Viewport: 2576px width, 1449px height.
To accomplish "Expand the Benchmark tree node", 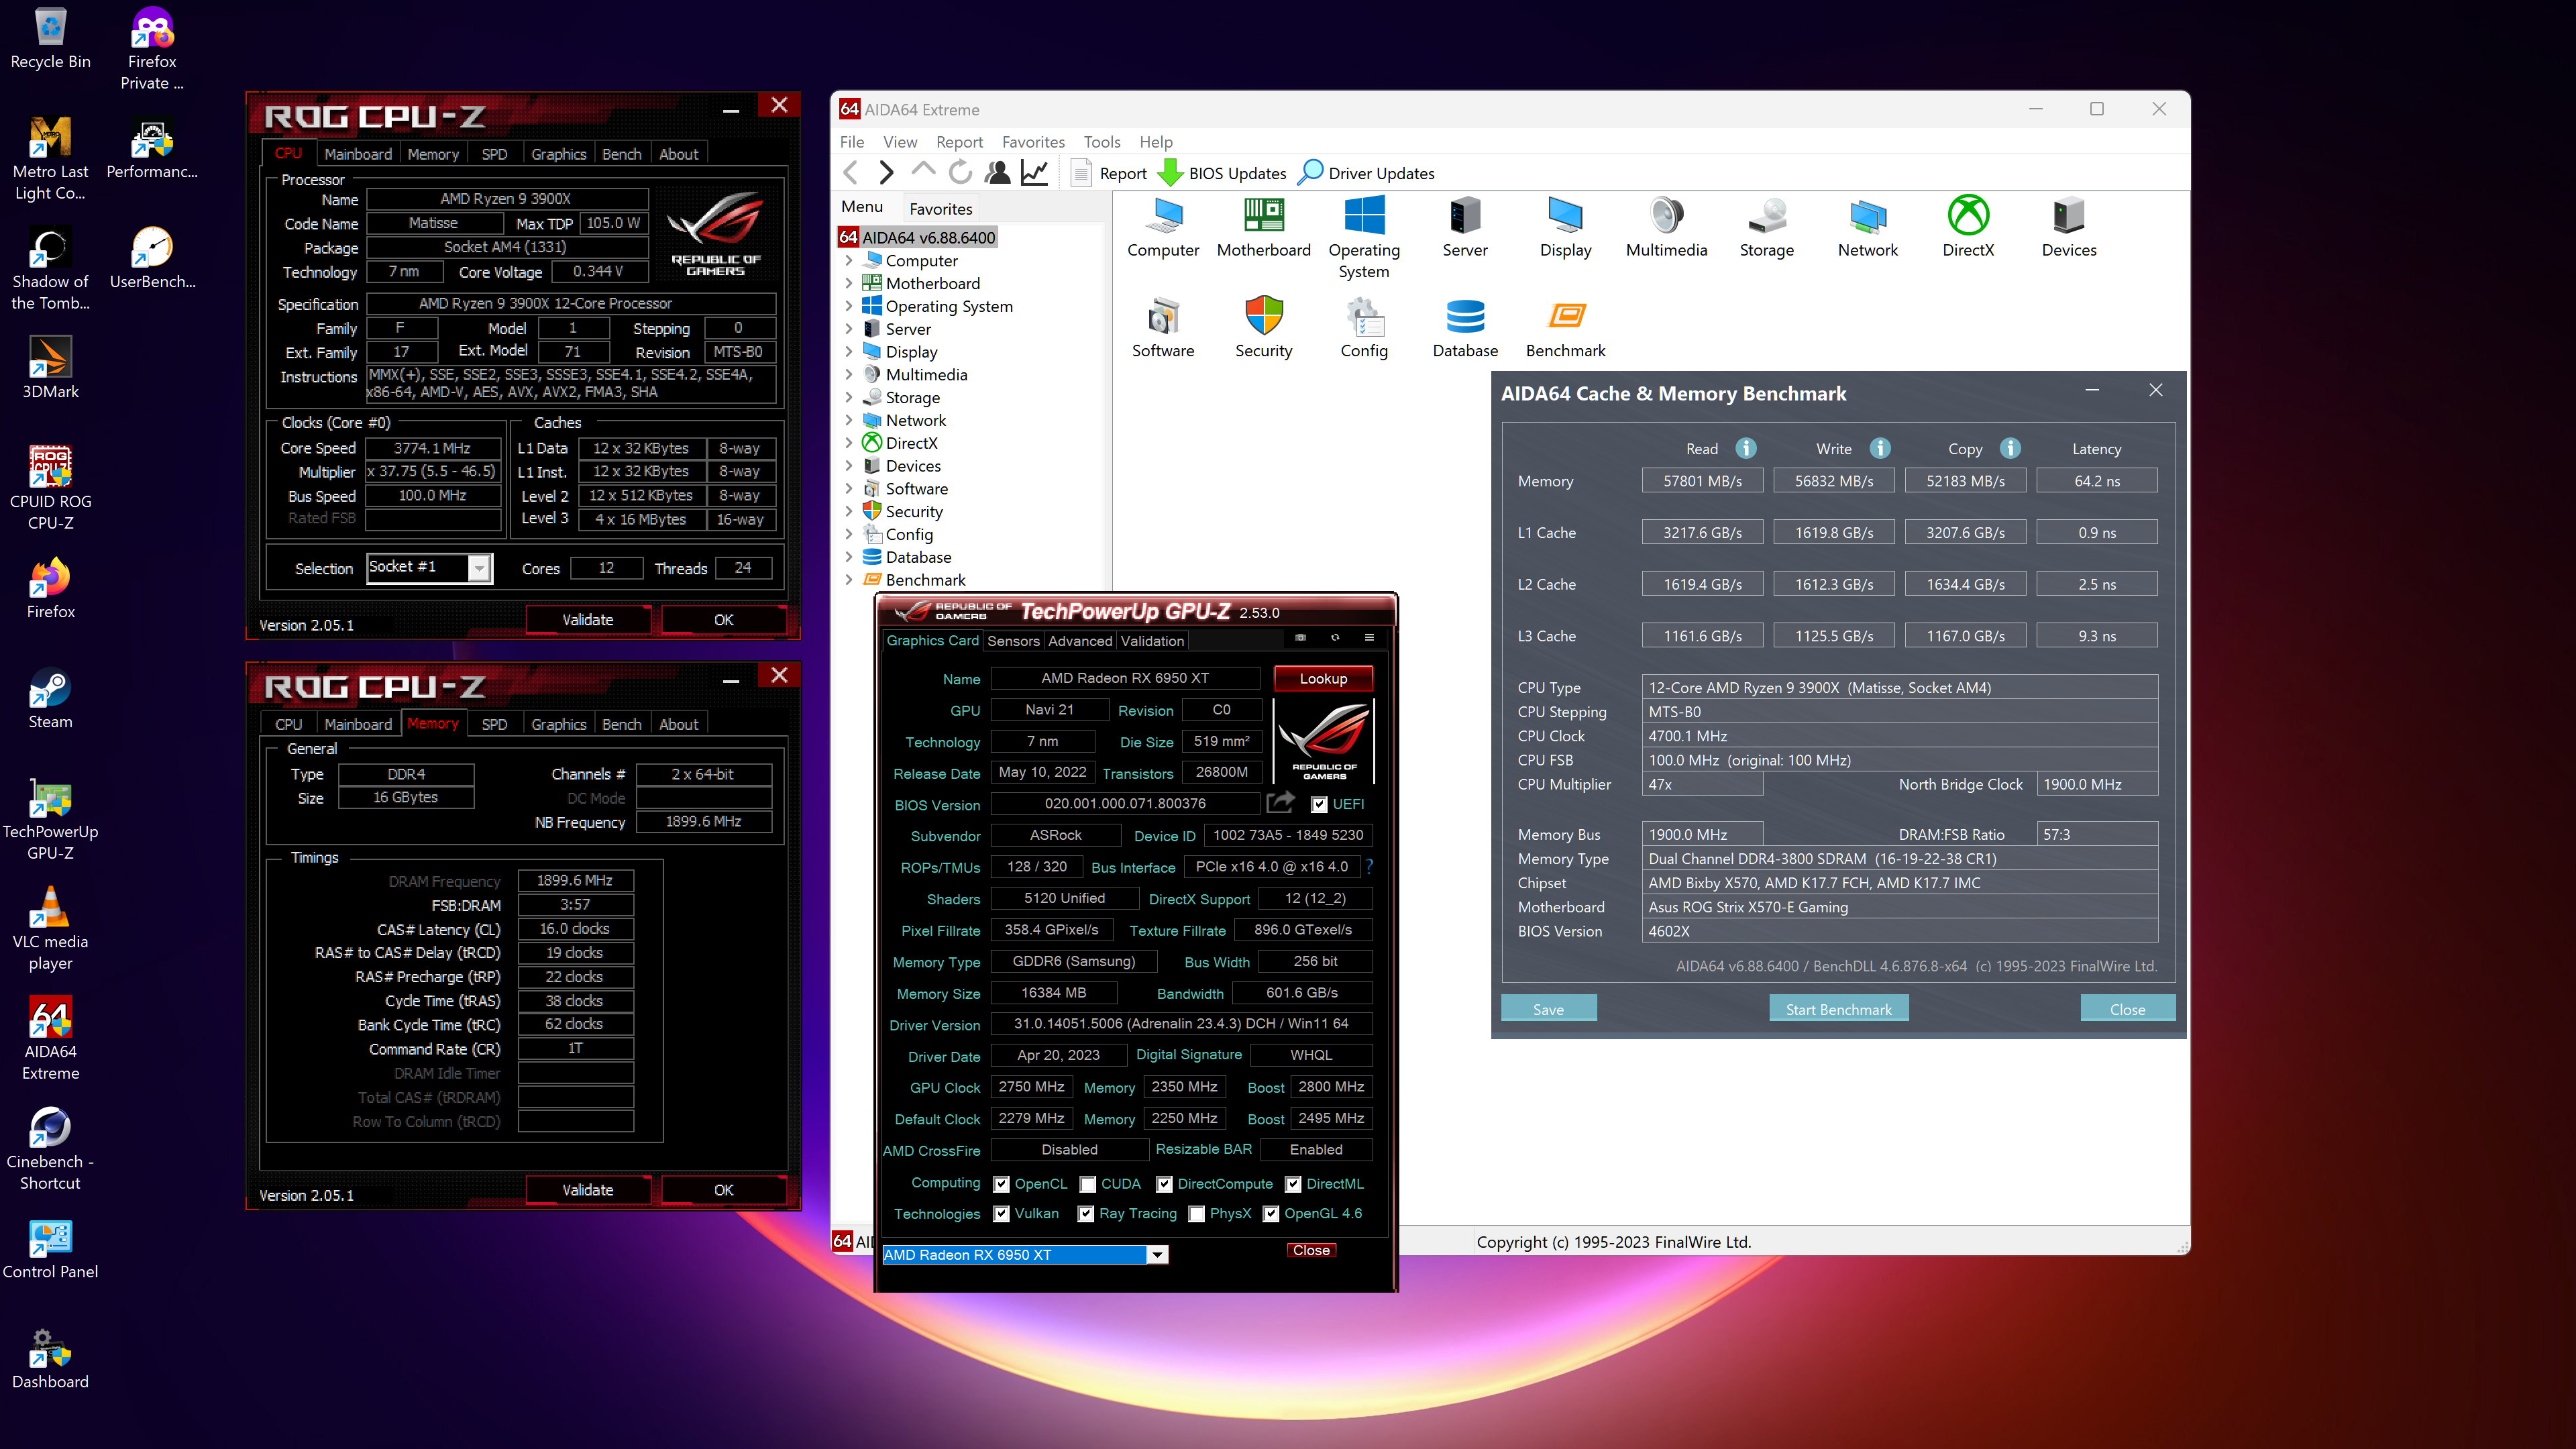I will [849, 580].
